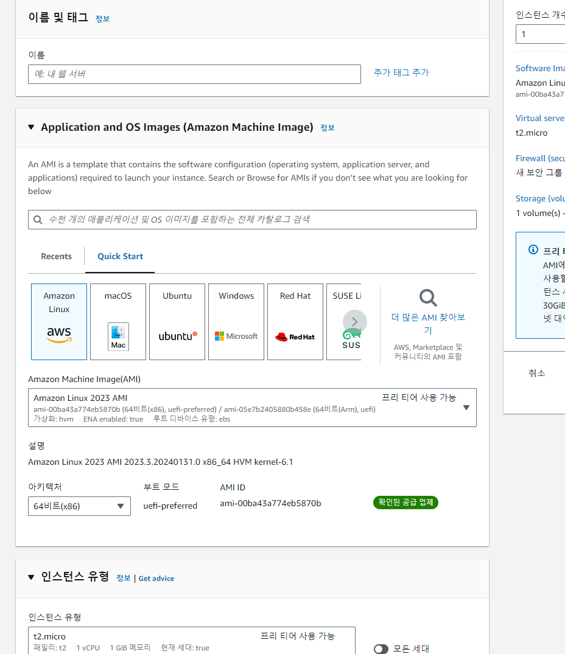The width and height of the screenshot is (565, 654).
Task: Collapse the 인스턴스 유형 section
Action: click(x=31, y=577)
